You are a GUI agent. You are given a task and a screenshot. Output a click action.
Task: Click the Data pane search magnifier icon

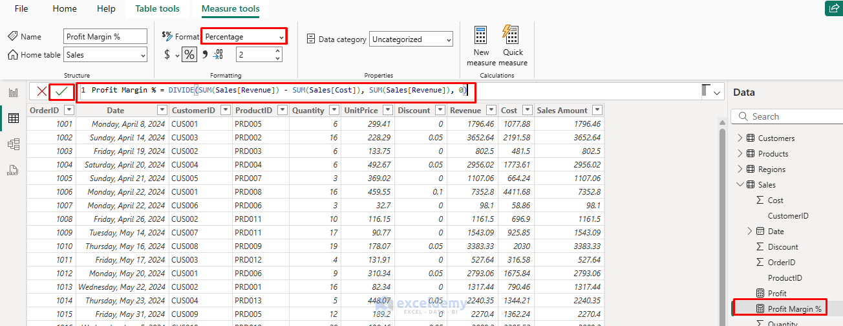tap(742, 116)
